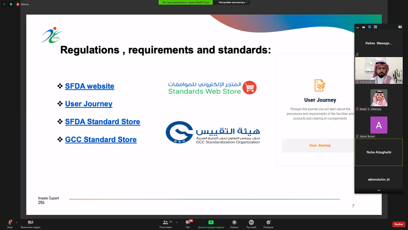The height and width of the screenshot is (230, 408).
Task: Click the muted mic icon beside Bader S. AlReziza
Action: click(357, 109)
